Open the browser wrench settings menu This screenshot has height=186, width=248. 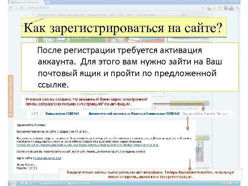237,8
